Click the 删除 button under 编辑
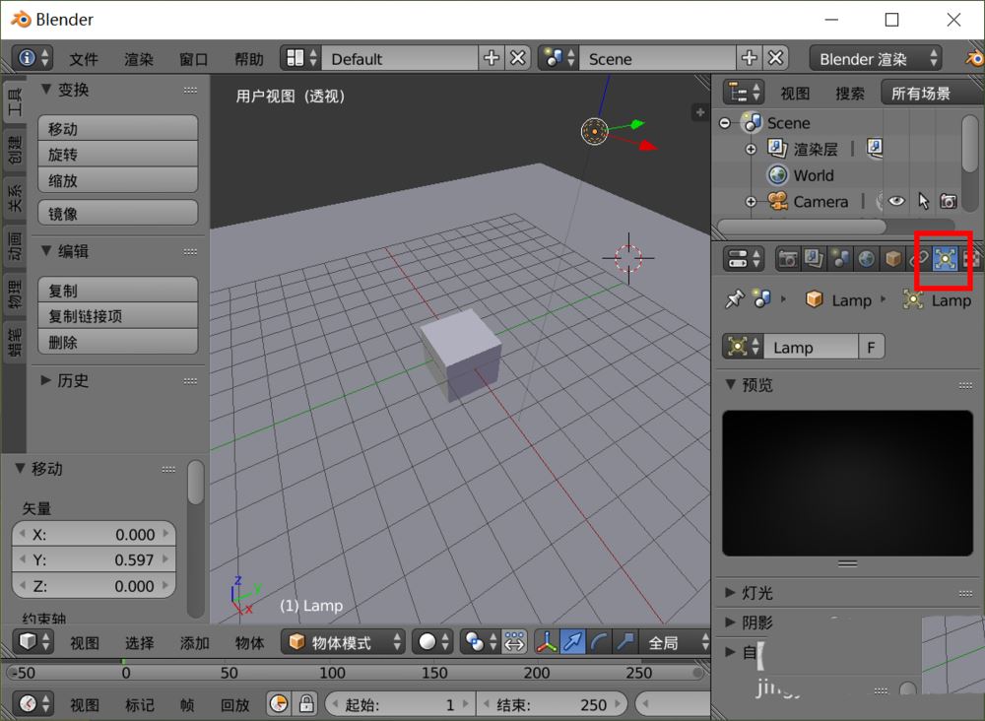The image size is (985, 721). pos(117,342)
